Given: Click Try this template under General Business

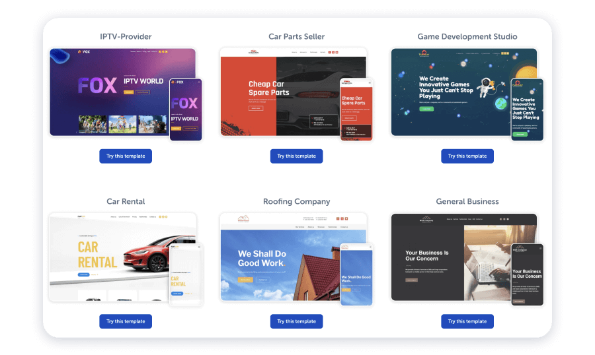Looking at the screenshot, I should point(467,321).
